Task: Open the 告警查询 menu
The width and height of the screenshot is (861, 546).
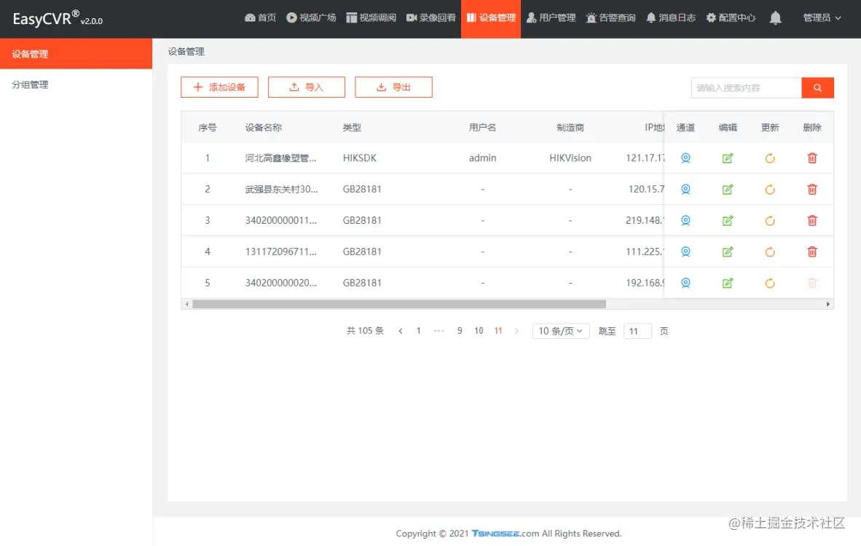Action: coord(610,18)
